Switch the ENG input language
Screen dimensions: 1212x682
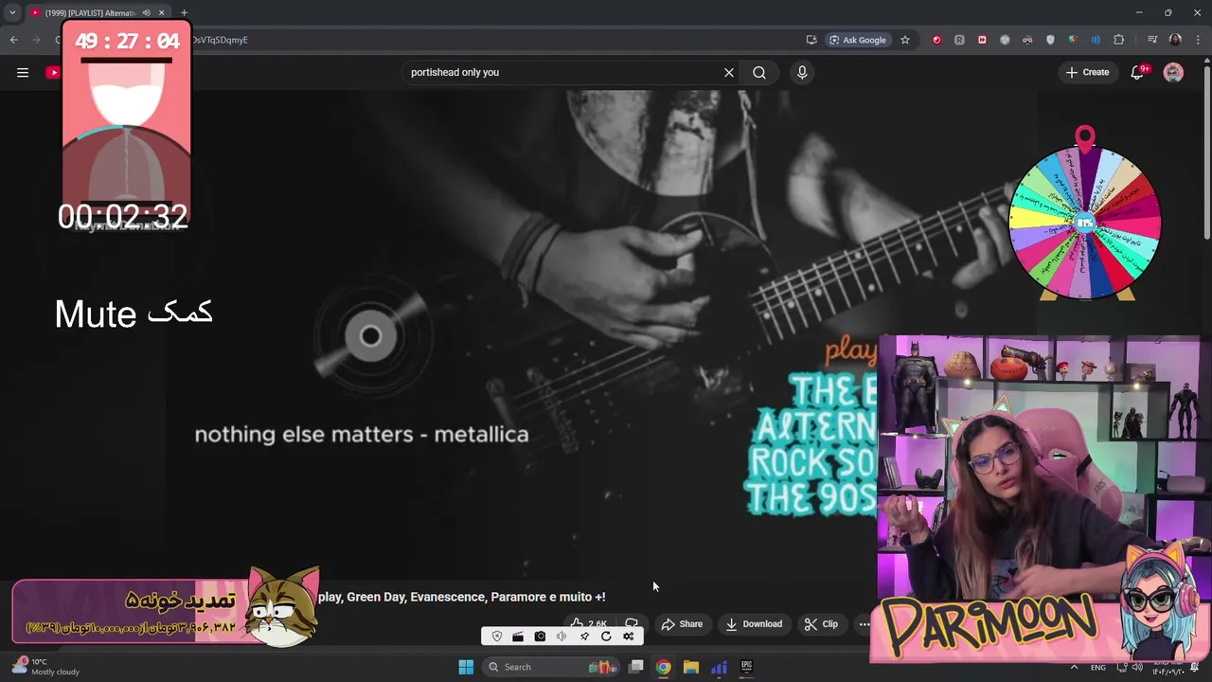(1098, 667)
